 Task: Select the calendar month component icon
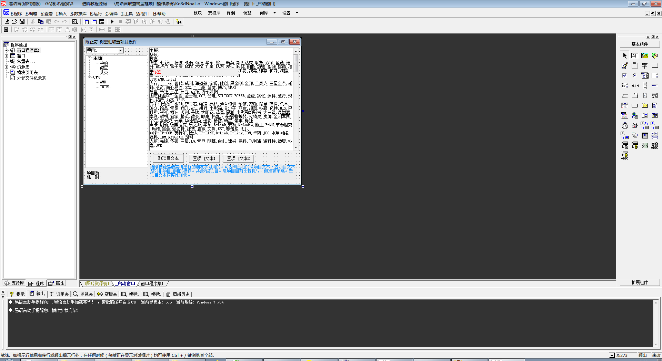pyautogui.click(x=625, y=105)
